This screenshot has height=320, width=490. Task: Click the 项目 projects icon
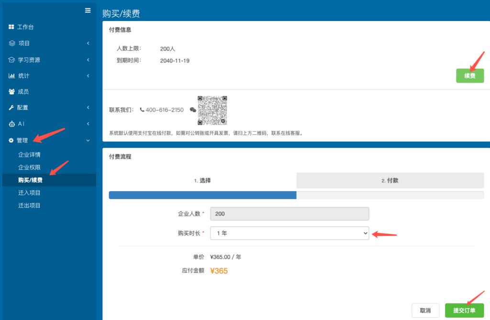coord(11,43)
